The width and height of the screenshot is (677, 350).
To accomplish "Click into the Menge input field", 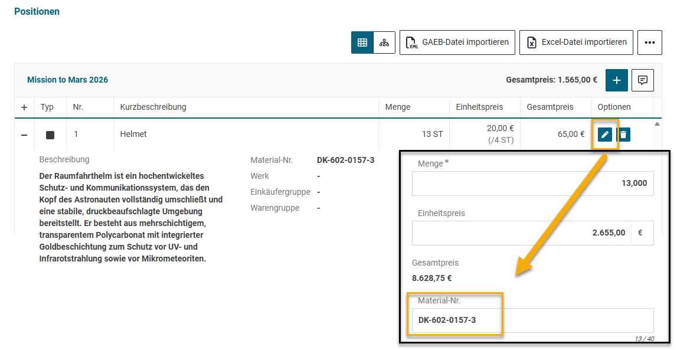I will (x=532, y=184).
